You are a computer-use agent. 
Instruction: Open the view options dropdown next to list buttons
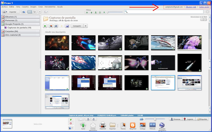point(40,12)
